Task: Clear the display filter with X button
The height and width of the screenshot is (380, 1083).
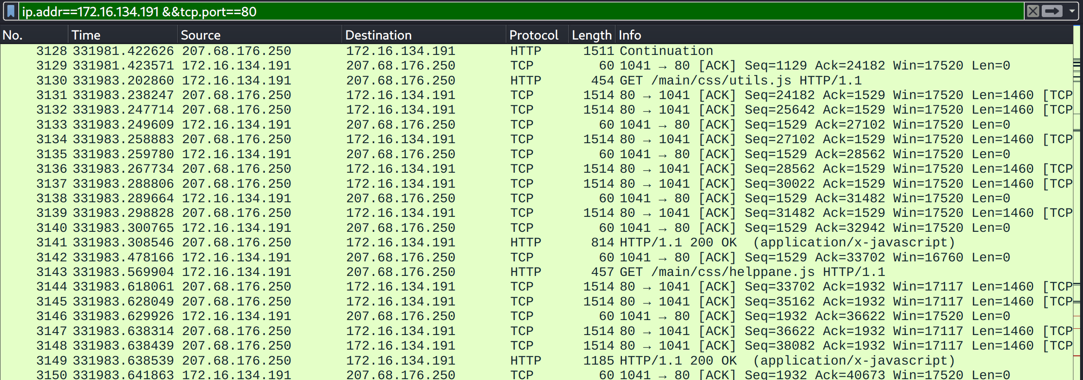Action: (1033, 11)
